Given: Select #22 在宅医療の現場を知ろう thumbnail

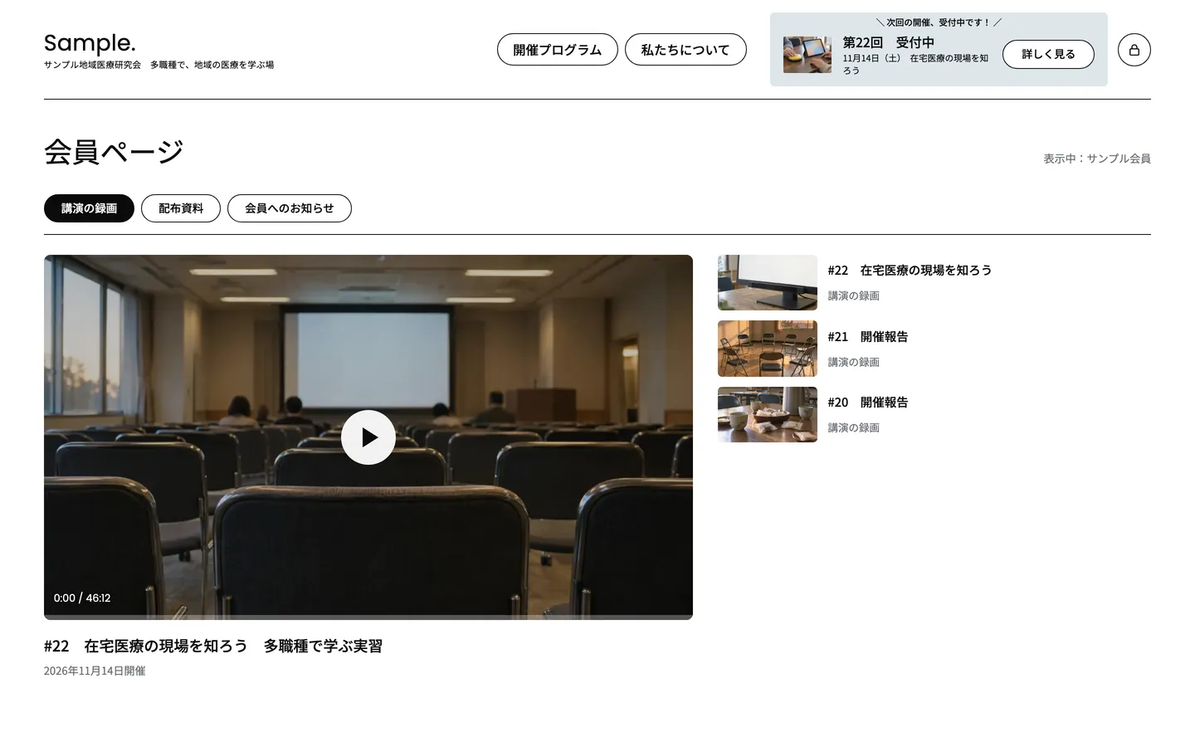Looking at the screenshot, I should pyautogui.click(x=768, y=282).
